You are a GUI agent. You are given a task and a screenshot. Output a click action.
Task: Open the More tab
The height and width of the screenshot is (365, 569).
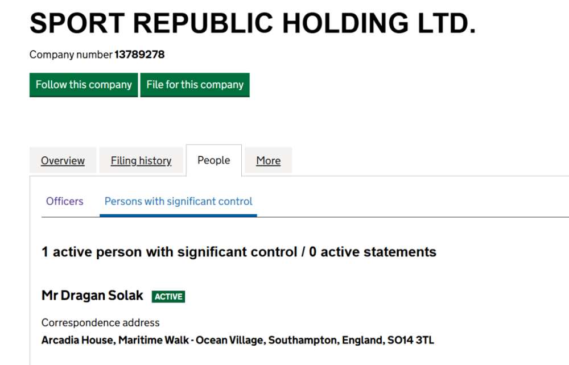268,161
